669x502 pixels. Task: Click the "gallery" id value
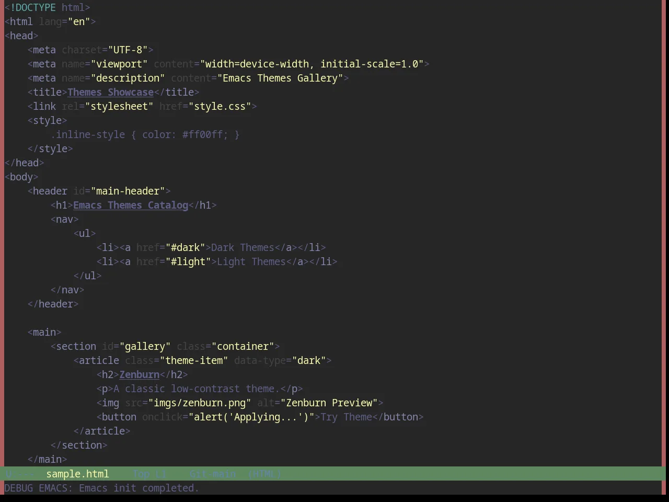tap(145, 346)
